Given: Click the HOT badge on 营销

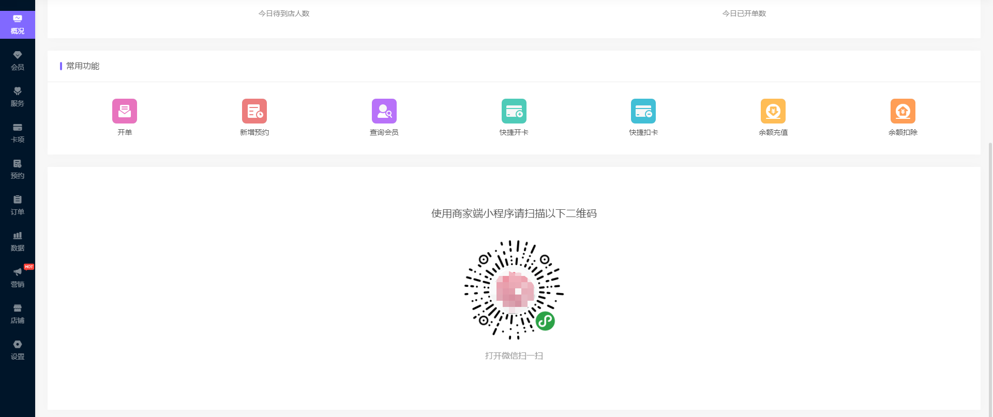Looking at the screenshot, I should [29, 267].
